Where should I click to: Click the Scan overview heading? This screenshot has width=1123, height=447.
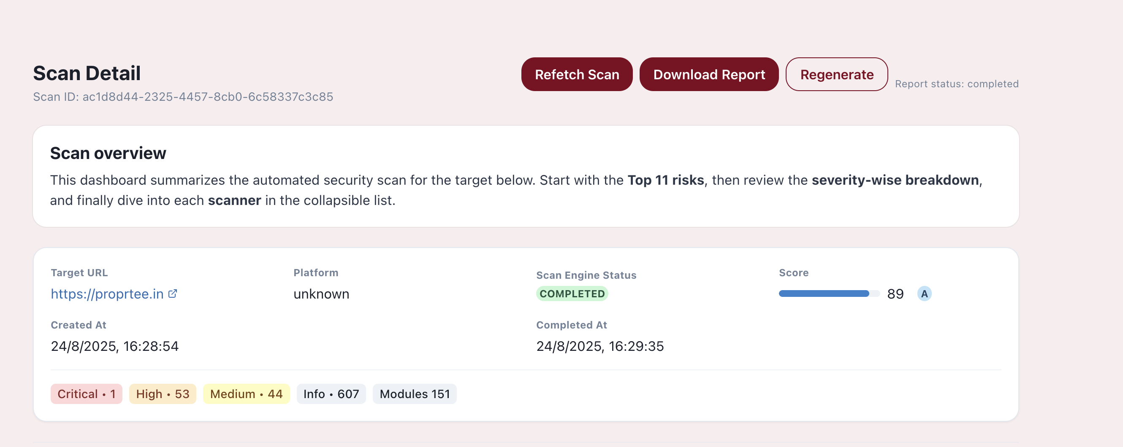coord(108,153)
